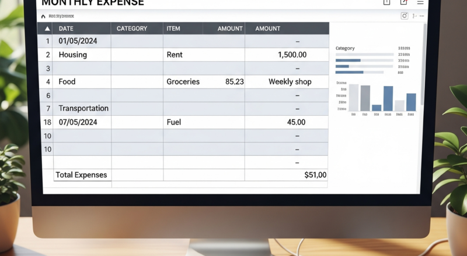This screenshot has height=256, width=467.
Task: Click the home icon in the breadcrumb bar
Action: (x=44, y=16)
